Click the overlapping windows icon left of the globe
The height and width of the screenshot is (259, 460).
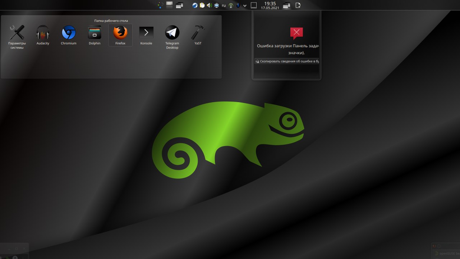[179, 5]
